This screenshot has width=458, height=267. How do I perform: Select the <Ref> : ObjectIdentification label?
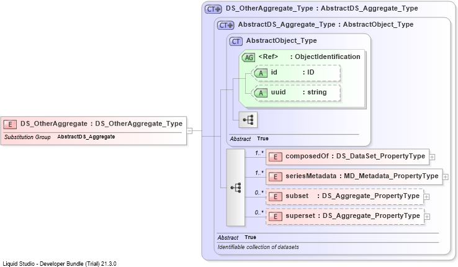click(309, 57)
